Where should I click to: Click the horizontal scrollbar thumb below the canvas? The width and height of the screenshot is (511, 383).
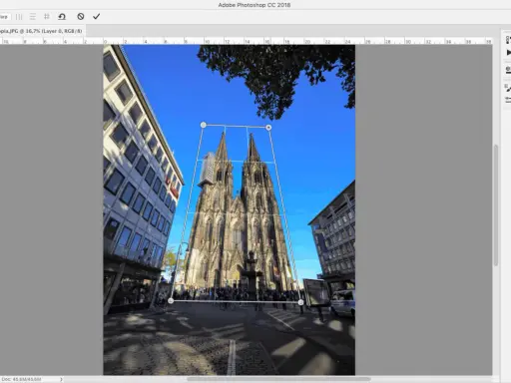[278, 379]
